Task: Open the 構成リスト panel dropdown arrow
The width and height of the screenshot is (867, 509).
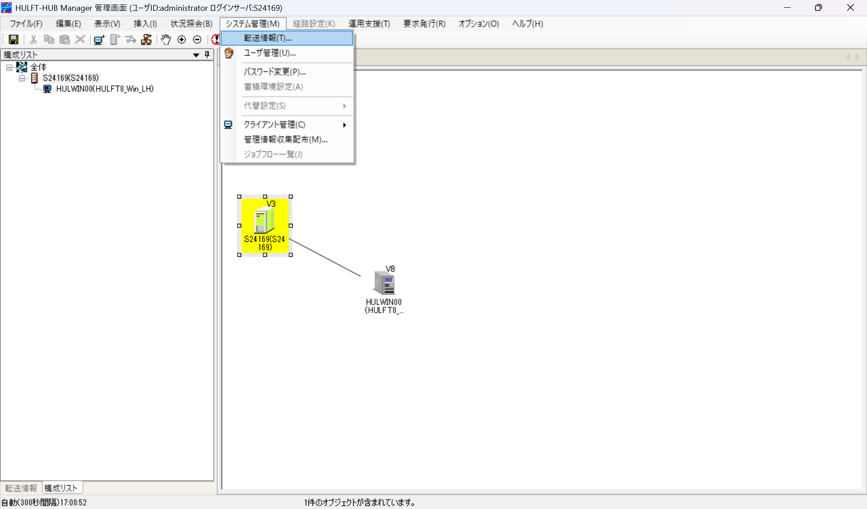Action: click(x=196, y=55)
